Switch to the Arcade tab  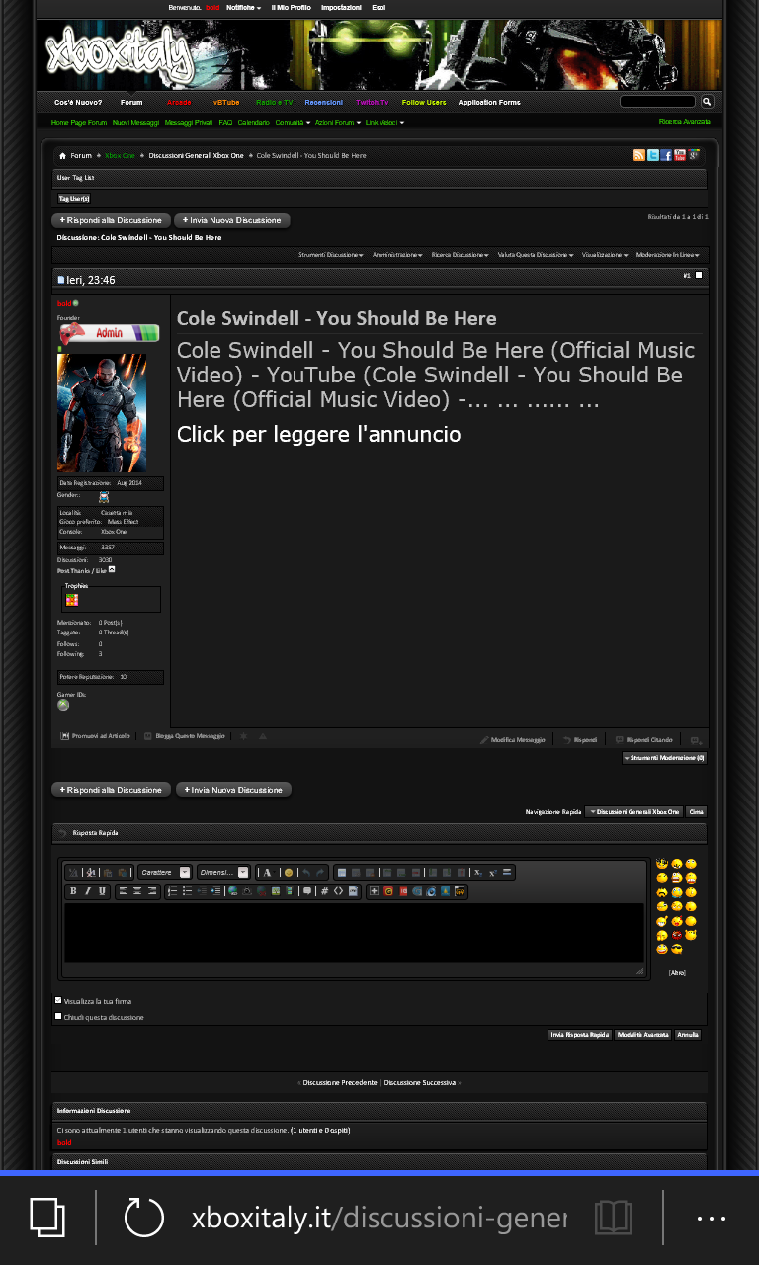tap(179, 102)
